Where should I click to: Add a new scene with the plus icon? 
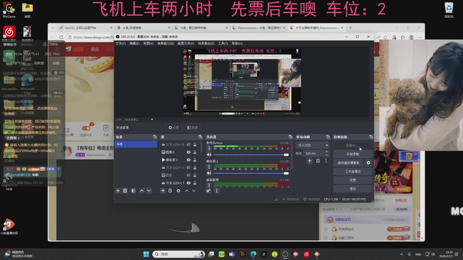(x=118, y=191)
